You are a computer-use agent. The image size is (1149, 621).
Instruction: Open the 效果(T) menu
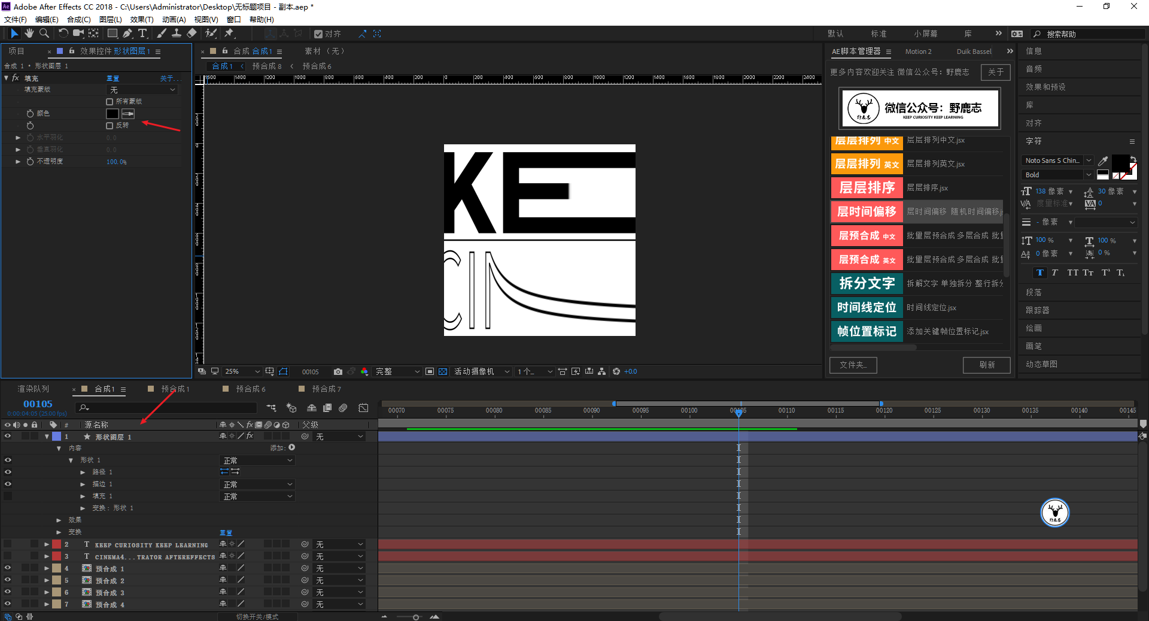141,19
